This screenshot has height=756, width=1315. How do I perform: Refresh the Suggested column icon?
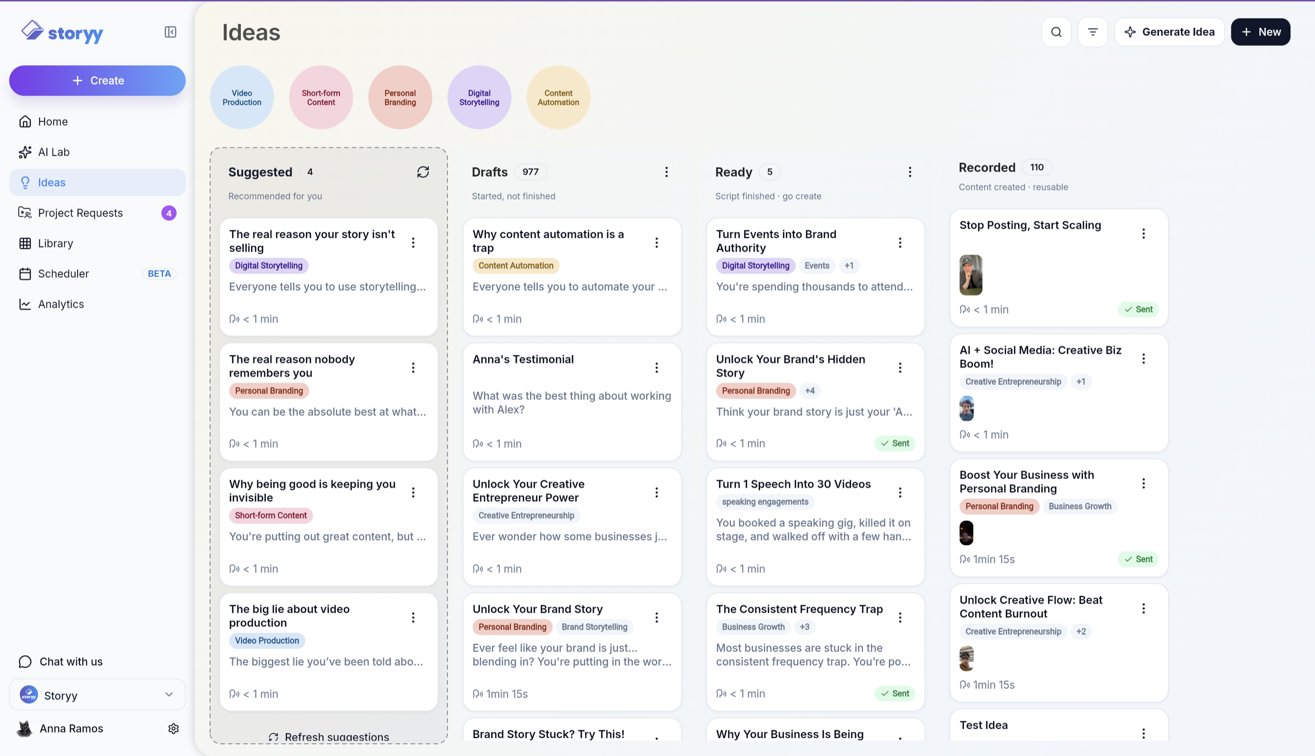tap(423, 172)
